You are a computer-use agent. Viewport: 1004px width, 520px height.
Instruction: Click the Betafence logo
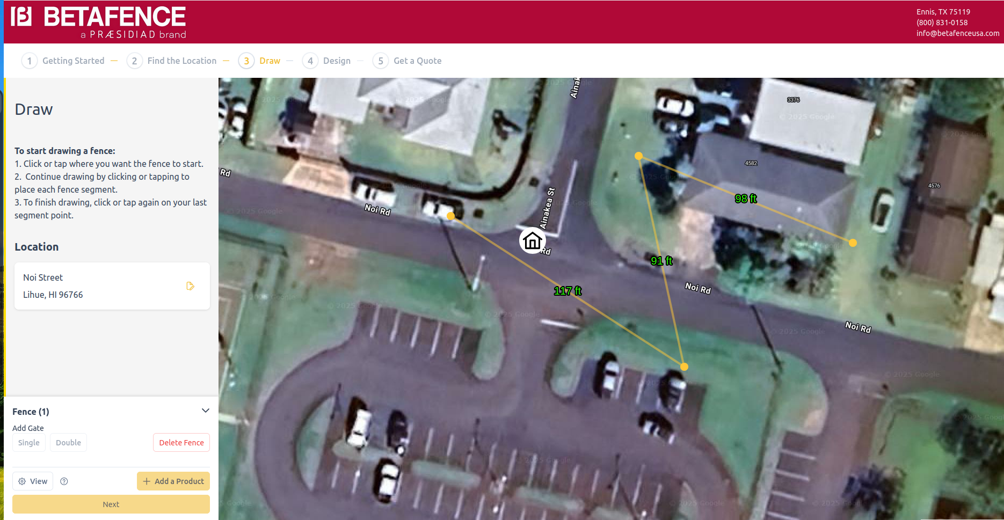pos(99,23)
